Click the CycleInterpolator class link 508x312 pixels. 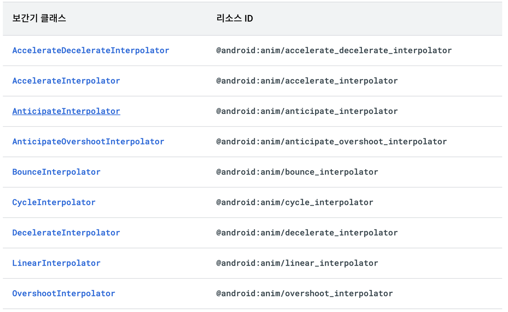point(54,202)
